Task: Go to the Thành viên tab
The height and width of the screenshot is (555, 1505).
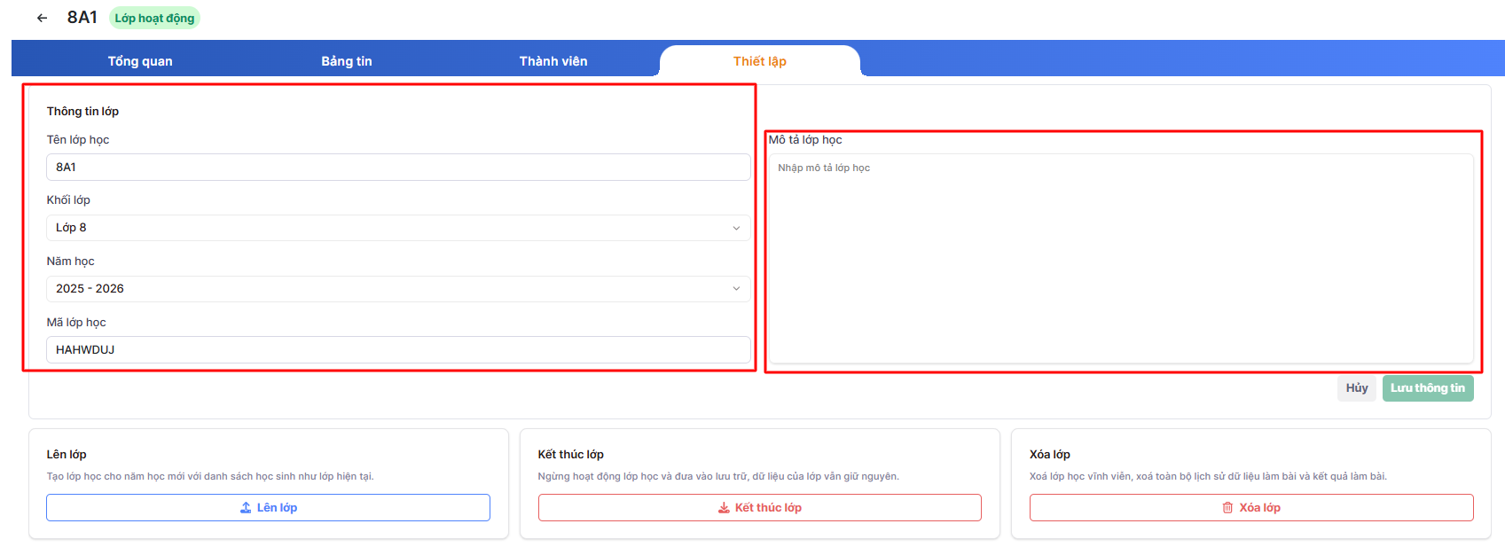Action: pos(553,61)
